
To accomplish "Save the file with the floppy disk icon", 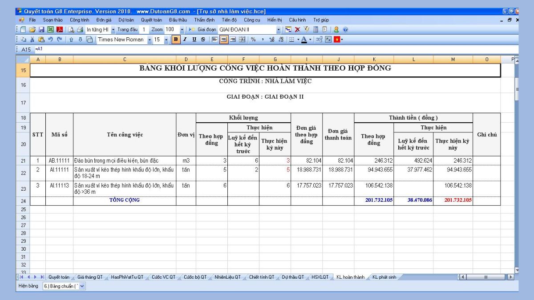I will [41, 30].
